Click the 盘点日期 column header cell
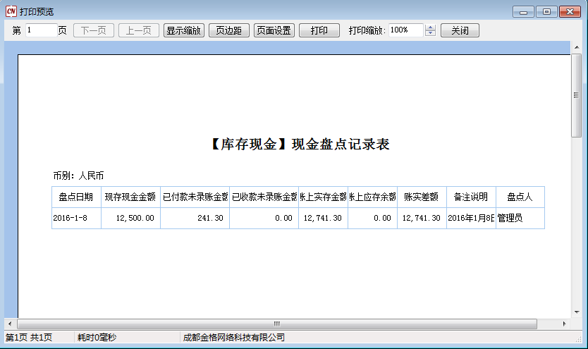The width and height of the screenshot is (588, 349). click(75, 197)
